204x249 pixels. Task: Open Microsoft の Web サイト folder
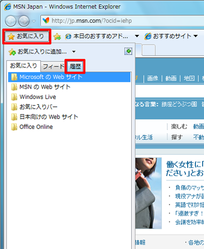(69, 77)
